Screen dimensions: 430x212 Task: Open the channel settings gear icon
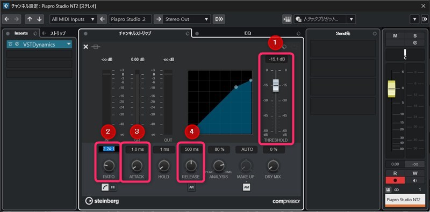pos(425,19)
